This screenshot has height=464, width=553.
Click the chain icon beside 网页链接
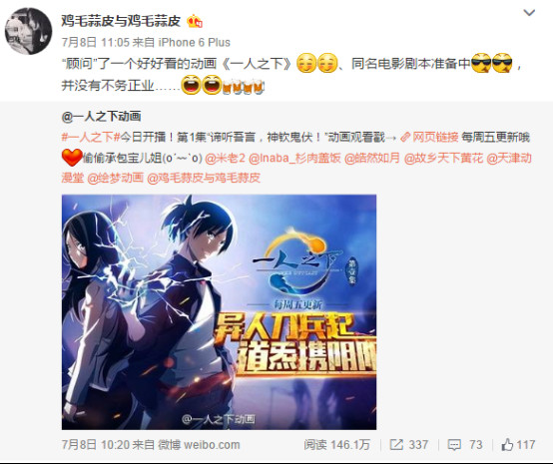click(x=405, y=137)
